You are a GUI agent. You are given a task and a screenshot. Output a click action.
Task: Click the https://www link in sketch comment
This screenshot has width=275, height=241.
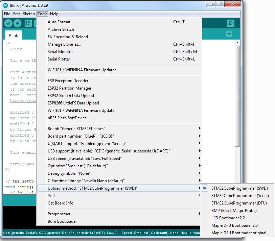coord(23,101)
